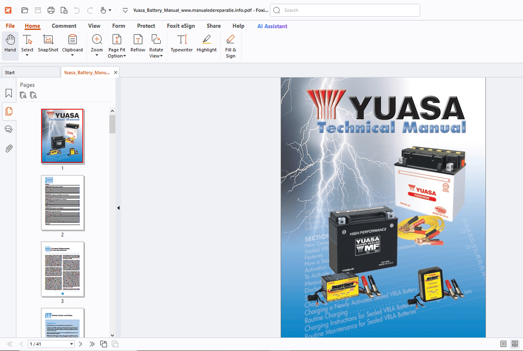Jump to the last page with double-arrow button
Viewport: 523px width, 351px height.
point(92,344)
